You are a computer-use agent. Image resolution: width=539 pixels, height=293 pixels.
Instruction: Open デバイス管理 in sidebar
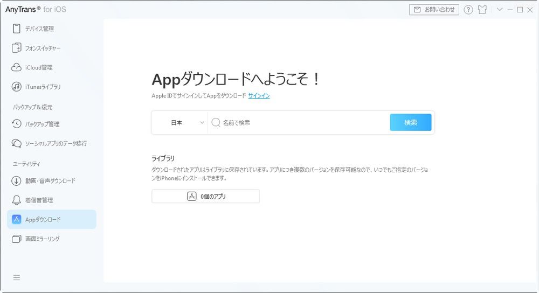[39, 29]
